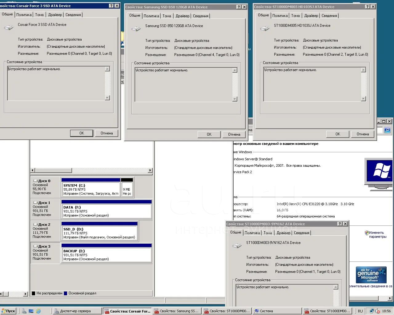Open Драйвер tab in ST1000DM003-9YN162 dialog

283,233
